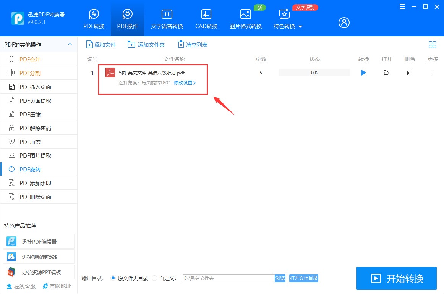
Task: Select the PDF旋转 sidebar item
Action: tap(29, 169)
